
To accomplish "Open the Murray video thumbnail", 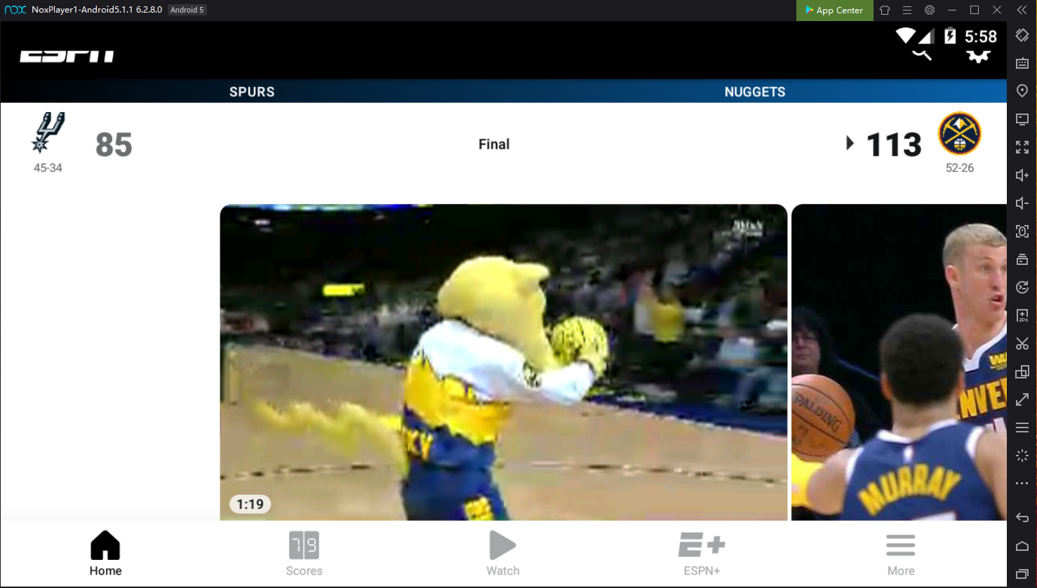I will [899, 362].
